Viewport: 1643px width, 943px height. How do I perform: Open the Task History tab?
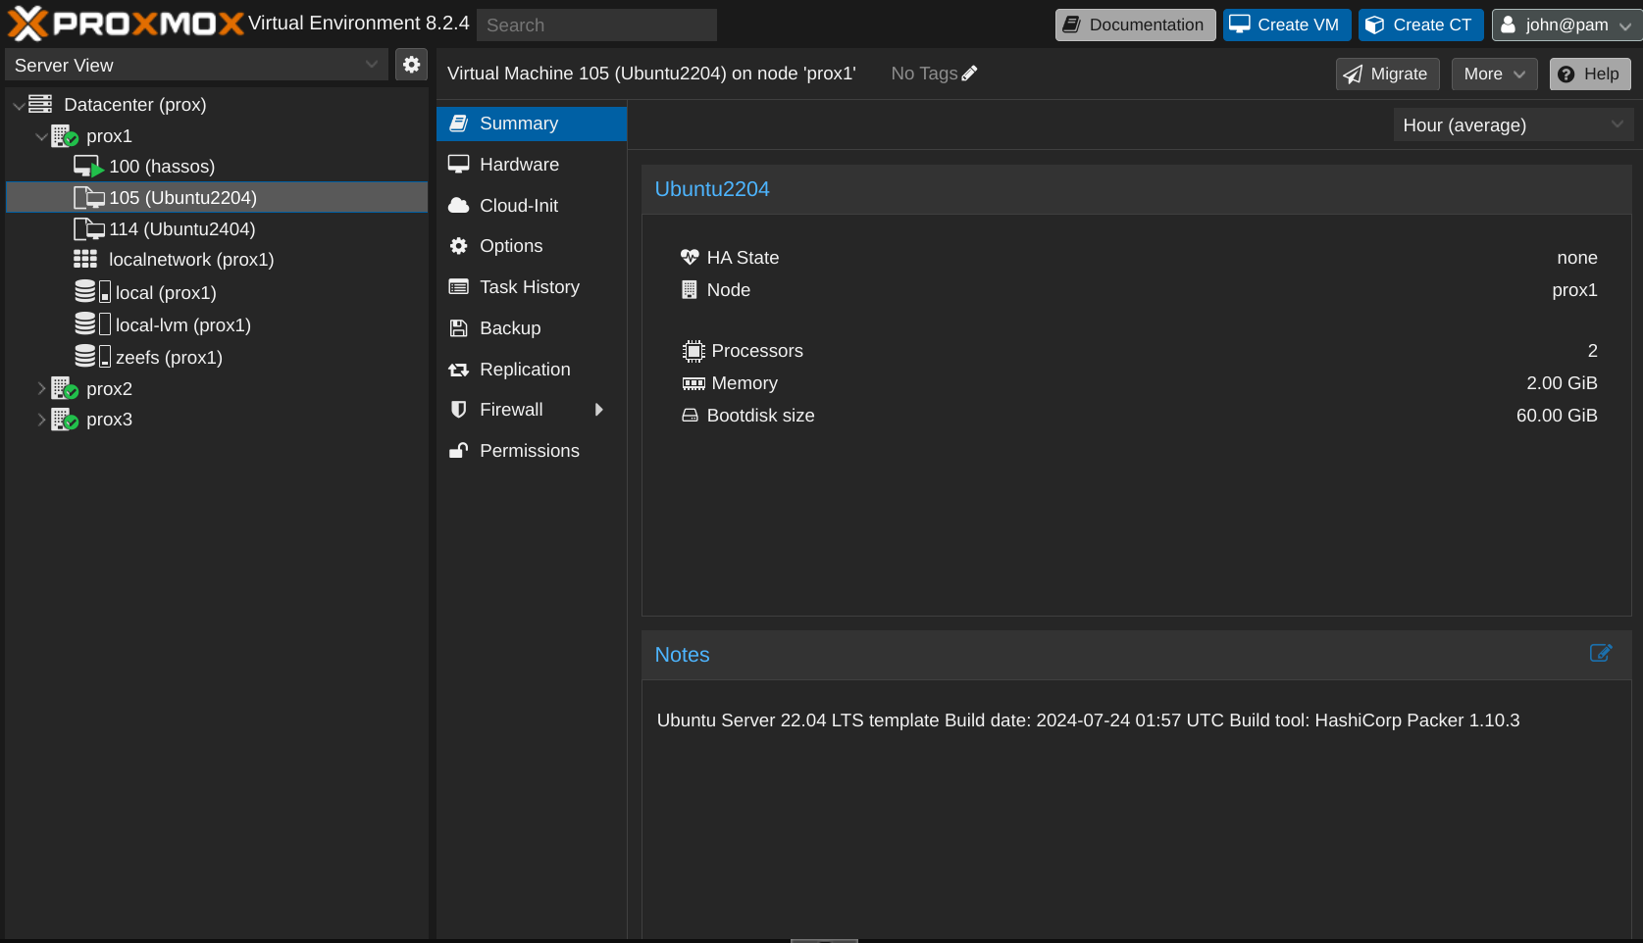coord(532,287)
